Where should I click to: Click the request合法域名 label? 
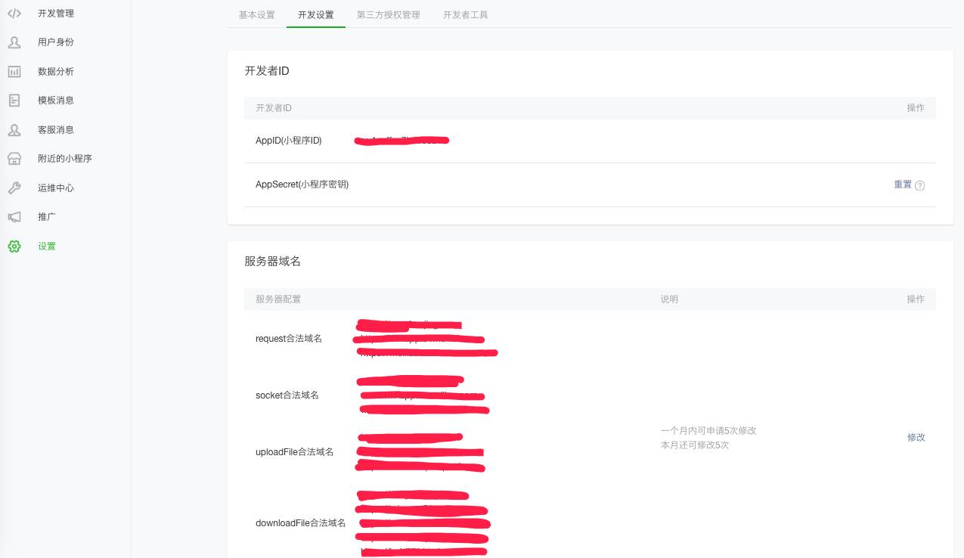289,339
